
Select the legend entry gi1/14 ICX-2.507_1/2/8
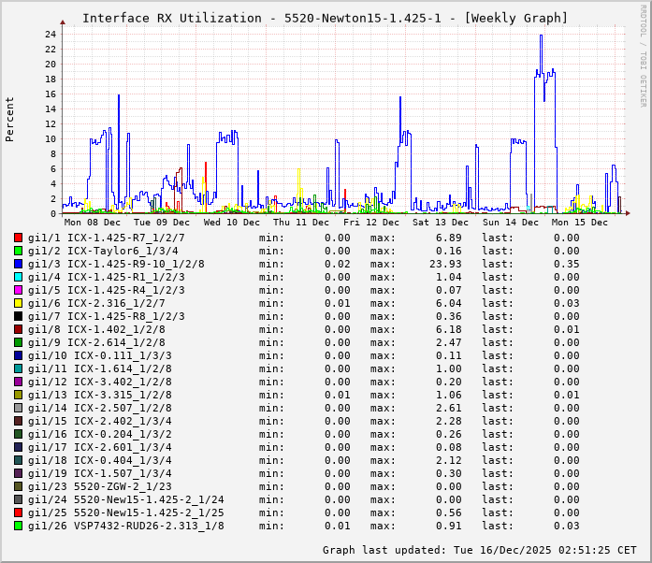[x=99, y=408]
